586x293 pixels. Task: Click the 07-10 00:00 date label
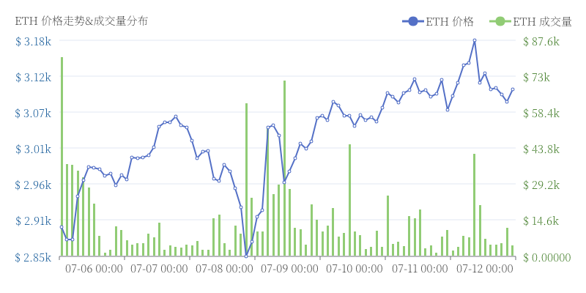click(x=355, y=270)
